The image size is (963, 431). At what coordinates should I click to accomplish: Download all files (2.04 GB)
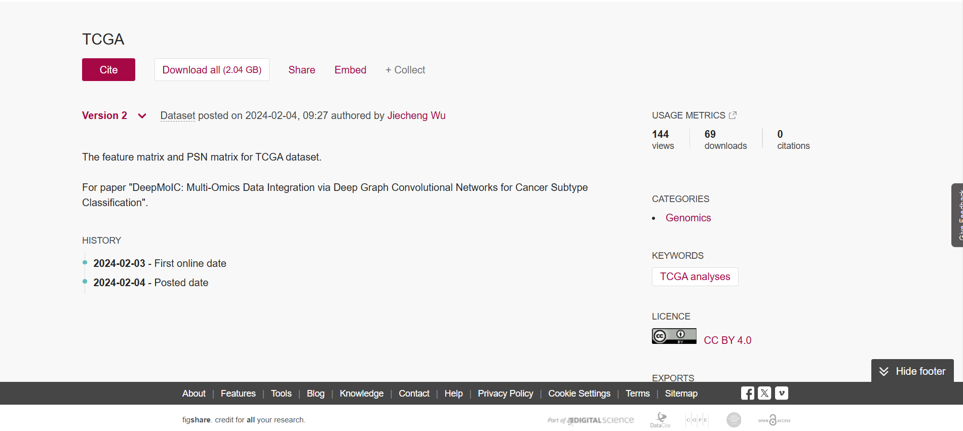pos(212,70)
